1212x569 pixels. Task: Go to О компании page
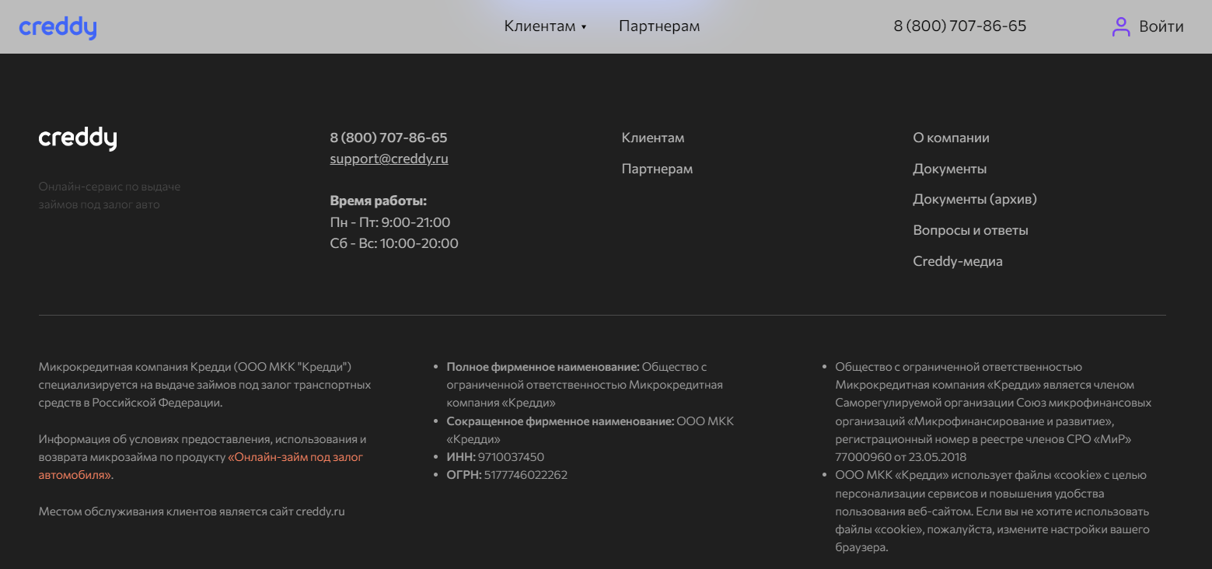(x=951, y=138)
